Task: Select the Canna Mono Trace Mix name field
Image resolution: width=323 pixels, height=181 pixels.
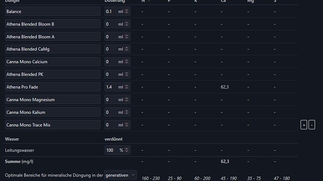Action: pos(52,125)
